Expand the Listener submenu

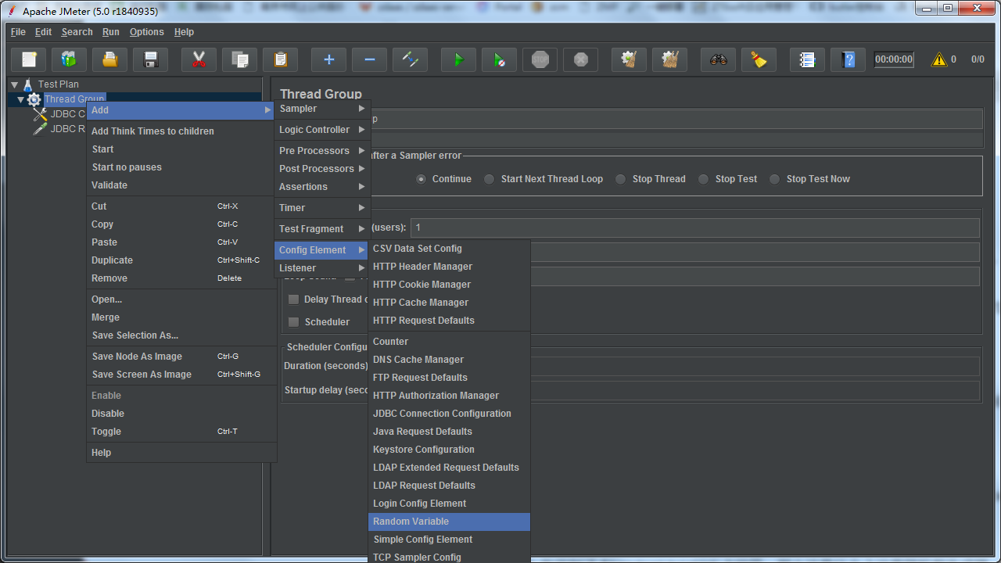(322, 268)
